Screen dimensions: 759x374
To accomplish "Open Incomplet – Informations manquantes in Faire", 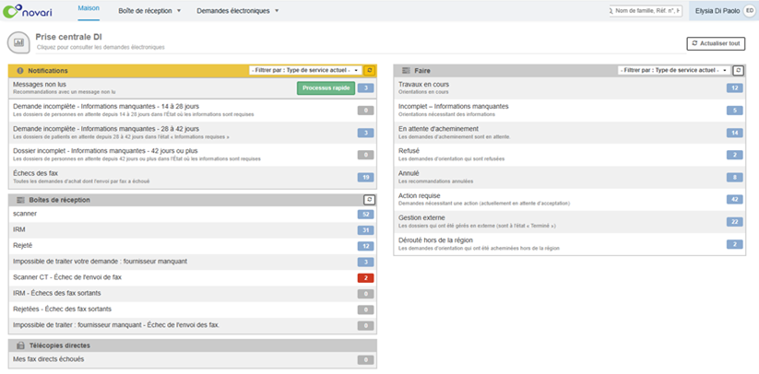I will pyautogui.click(x=570, y=111).
